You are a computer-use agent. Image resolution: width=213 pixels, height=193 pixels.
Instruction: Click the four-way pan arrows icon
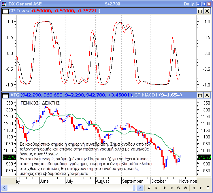[171, 188]
